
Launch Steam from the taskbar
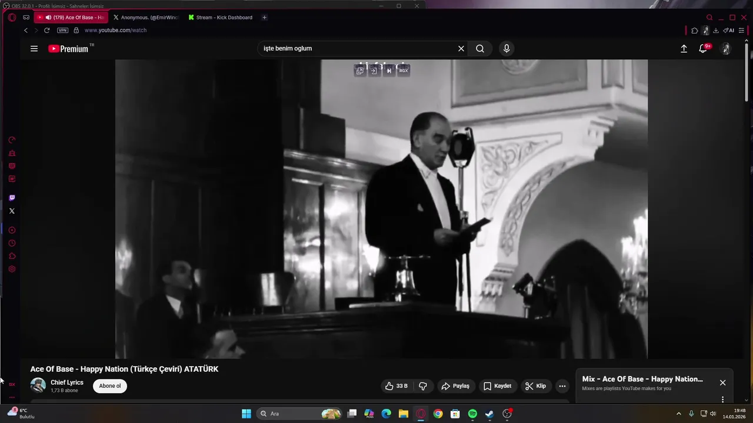[489, 414]
